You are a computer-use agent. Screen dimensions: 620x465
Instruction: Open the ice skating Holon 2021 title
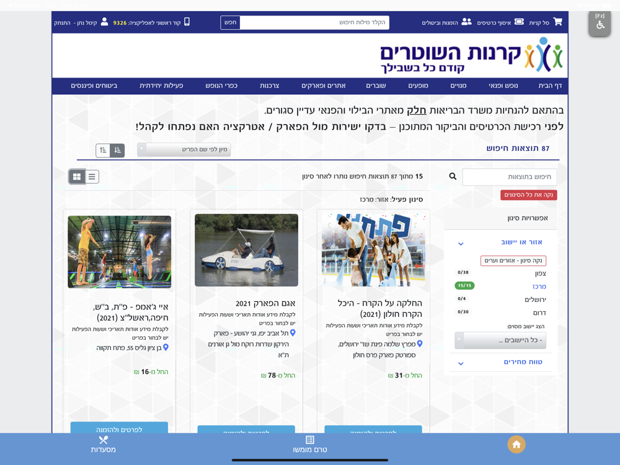380,308
